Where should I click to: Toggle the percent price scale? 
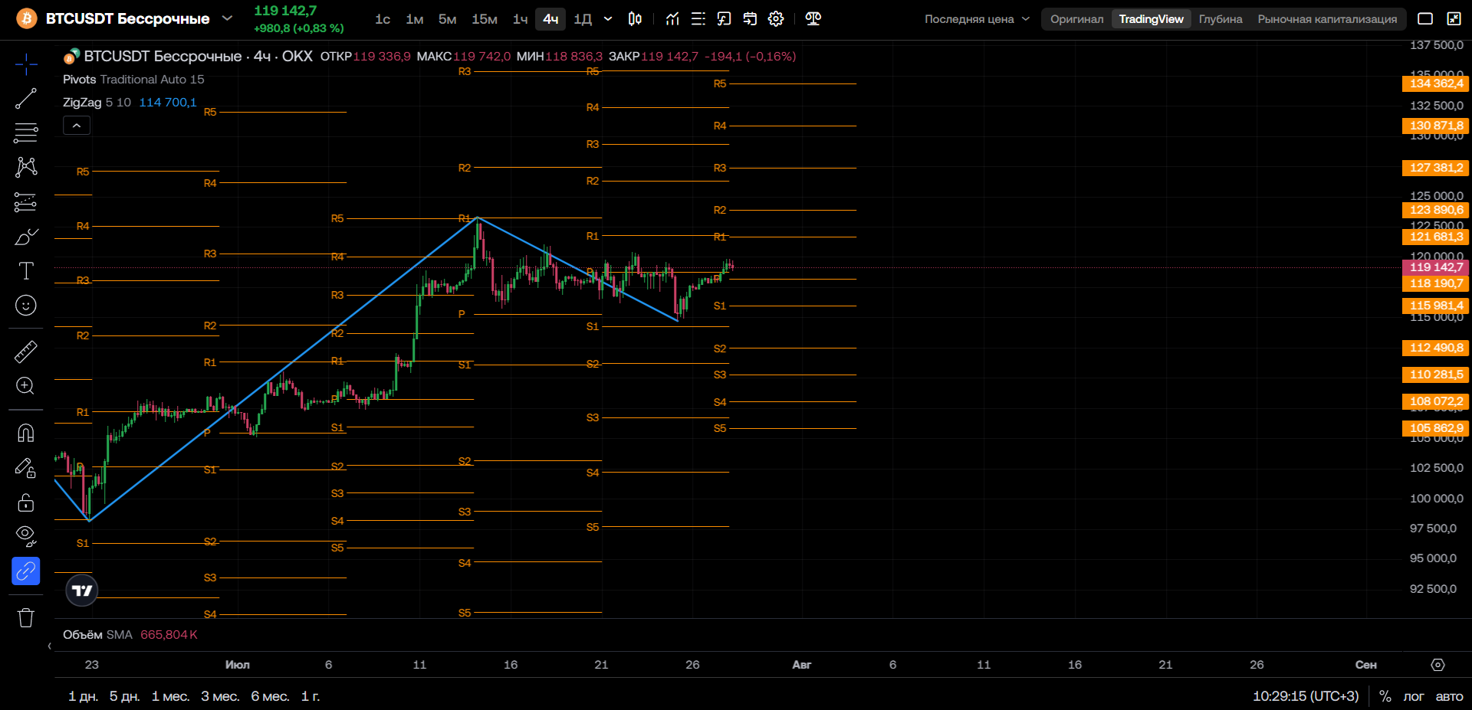[1385, 696]
